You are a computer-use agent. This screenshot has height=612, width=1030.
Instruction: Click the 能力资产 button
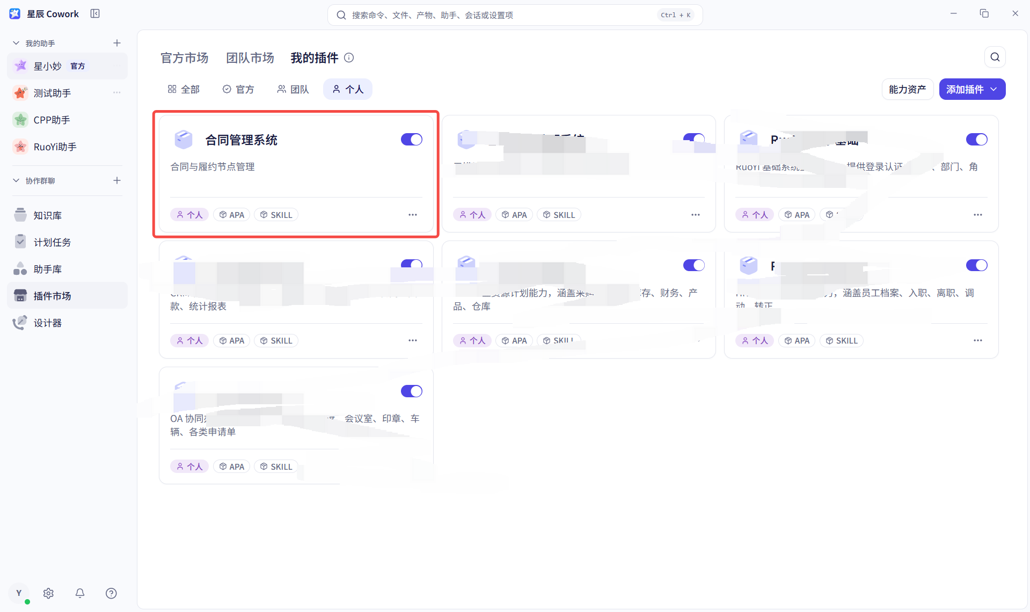[907, 89]
